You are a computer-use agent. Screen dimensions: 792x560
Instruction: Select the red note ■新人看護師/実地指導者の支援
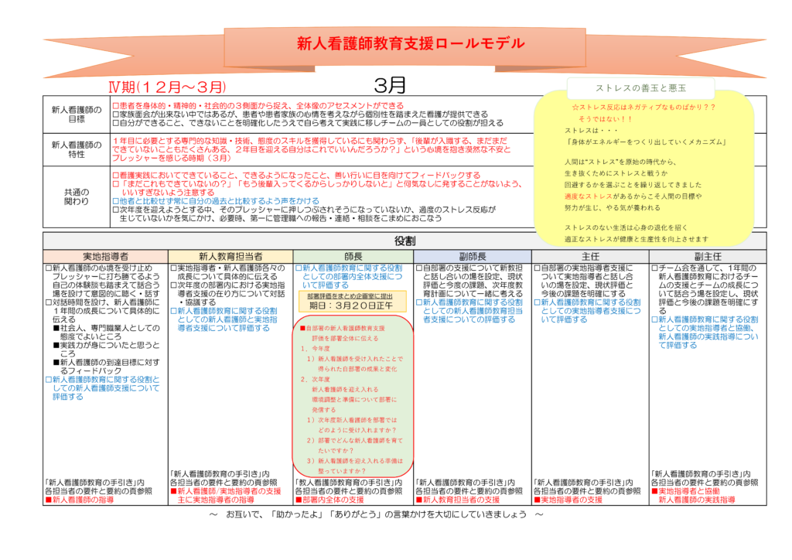pos(225,491)
